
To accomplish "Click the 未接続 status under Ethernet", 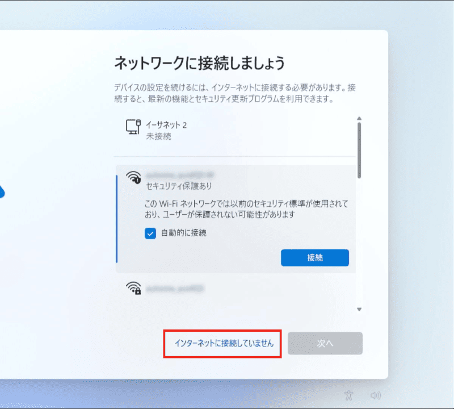I will tap(159, 136).
